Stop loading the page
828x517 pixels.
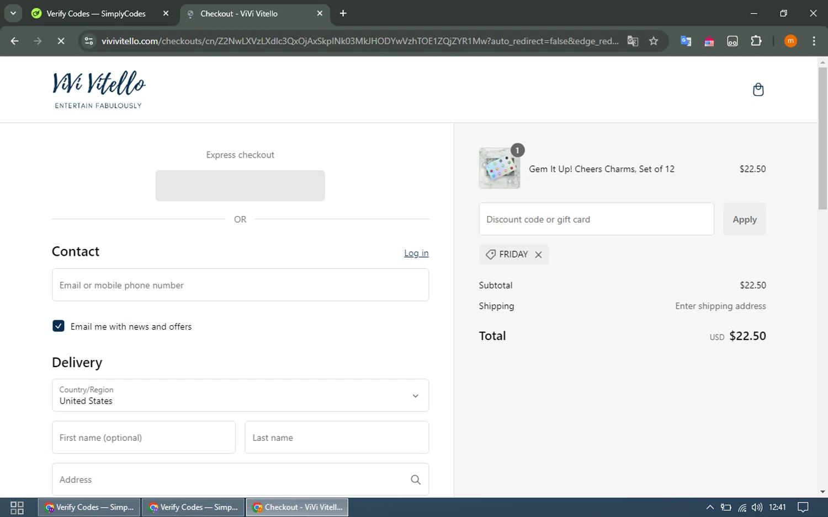point(61,41)
